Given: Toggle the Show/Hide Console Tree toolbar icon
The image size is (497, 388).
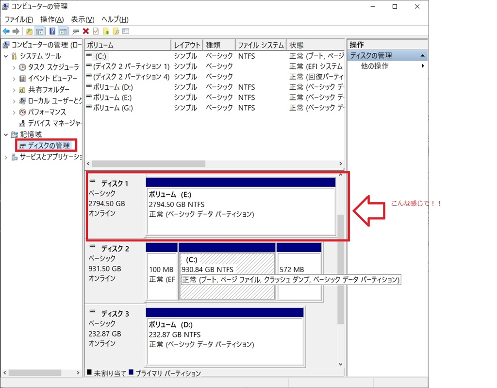Looking at the screenshot, I should (x=39, y=32).
